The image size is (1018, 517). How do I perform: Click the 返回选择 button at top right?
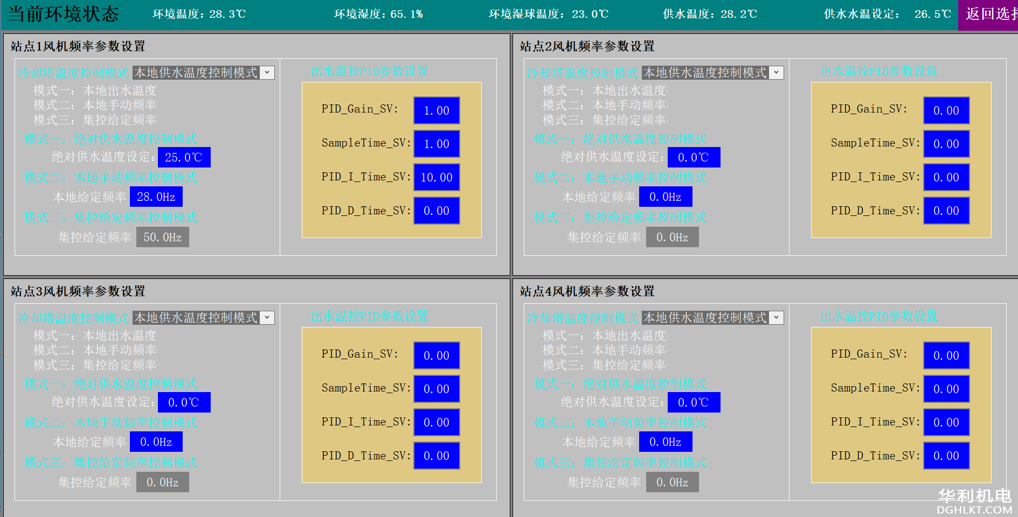[x=989, y=15]
